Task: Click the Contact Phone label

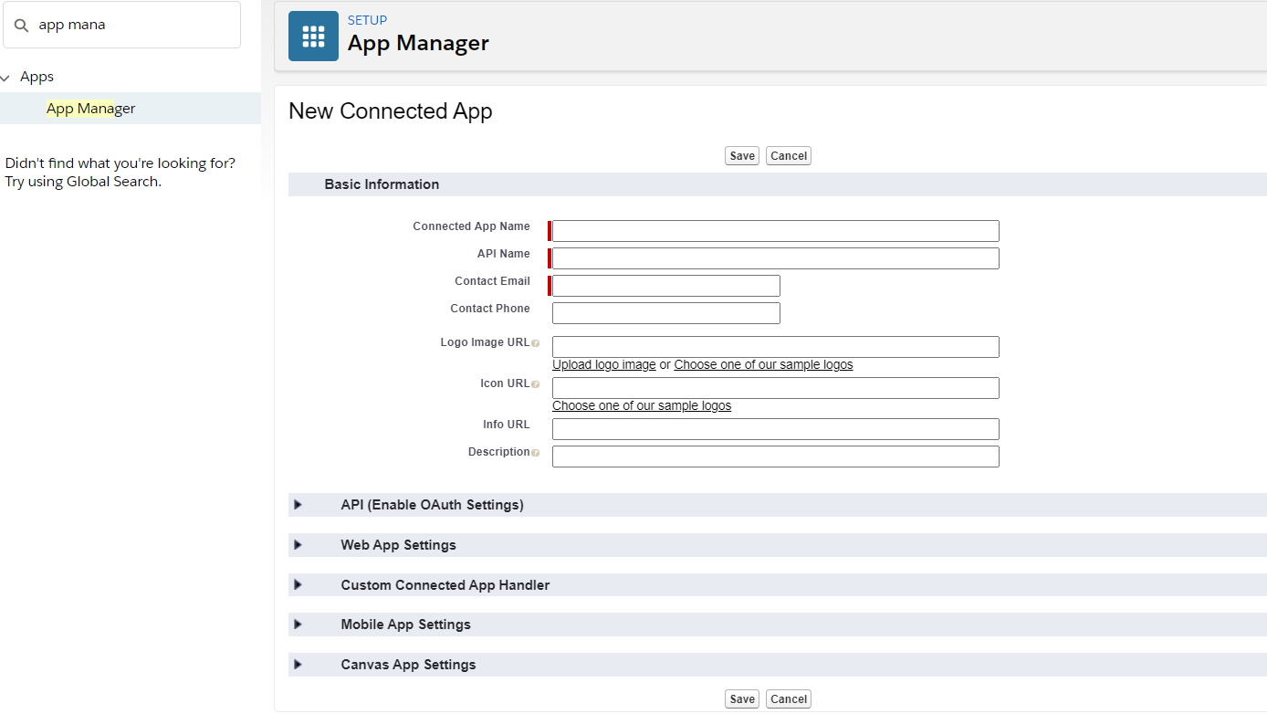Action: (490, 309)
